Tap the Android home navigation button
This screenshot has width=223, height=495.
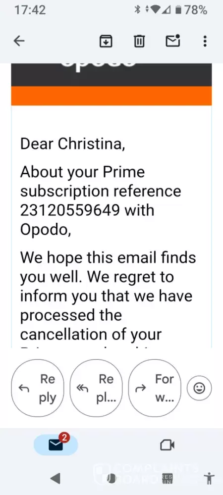point(111,479)
